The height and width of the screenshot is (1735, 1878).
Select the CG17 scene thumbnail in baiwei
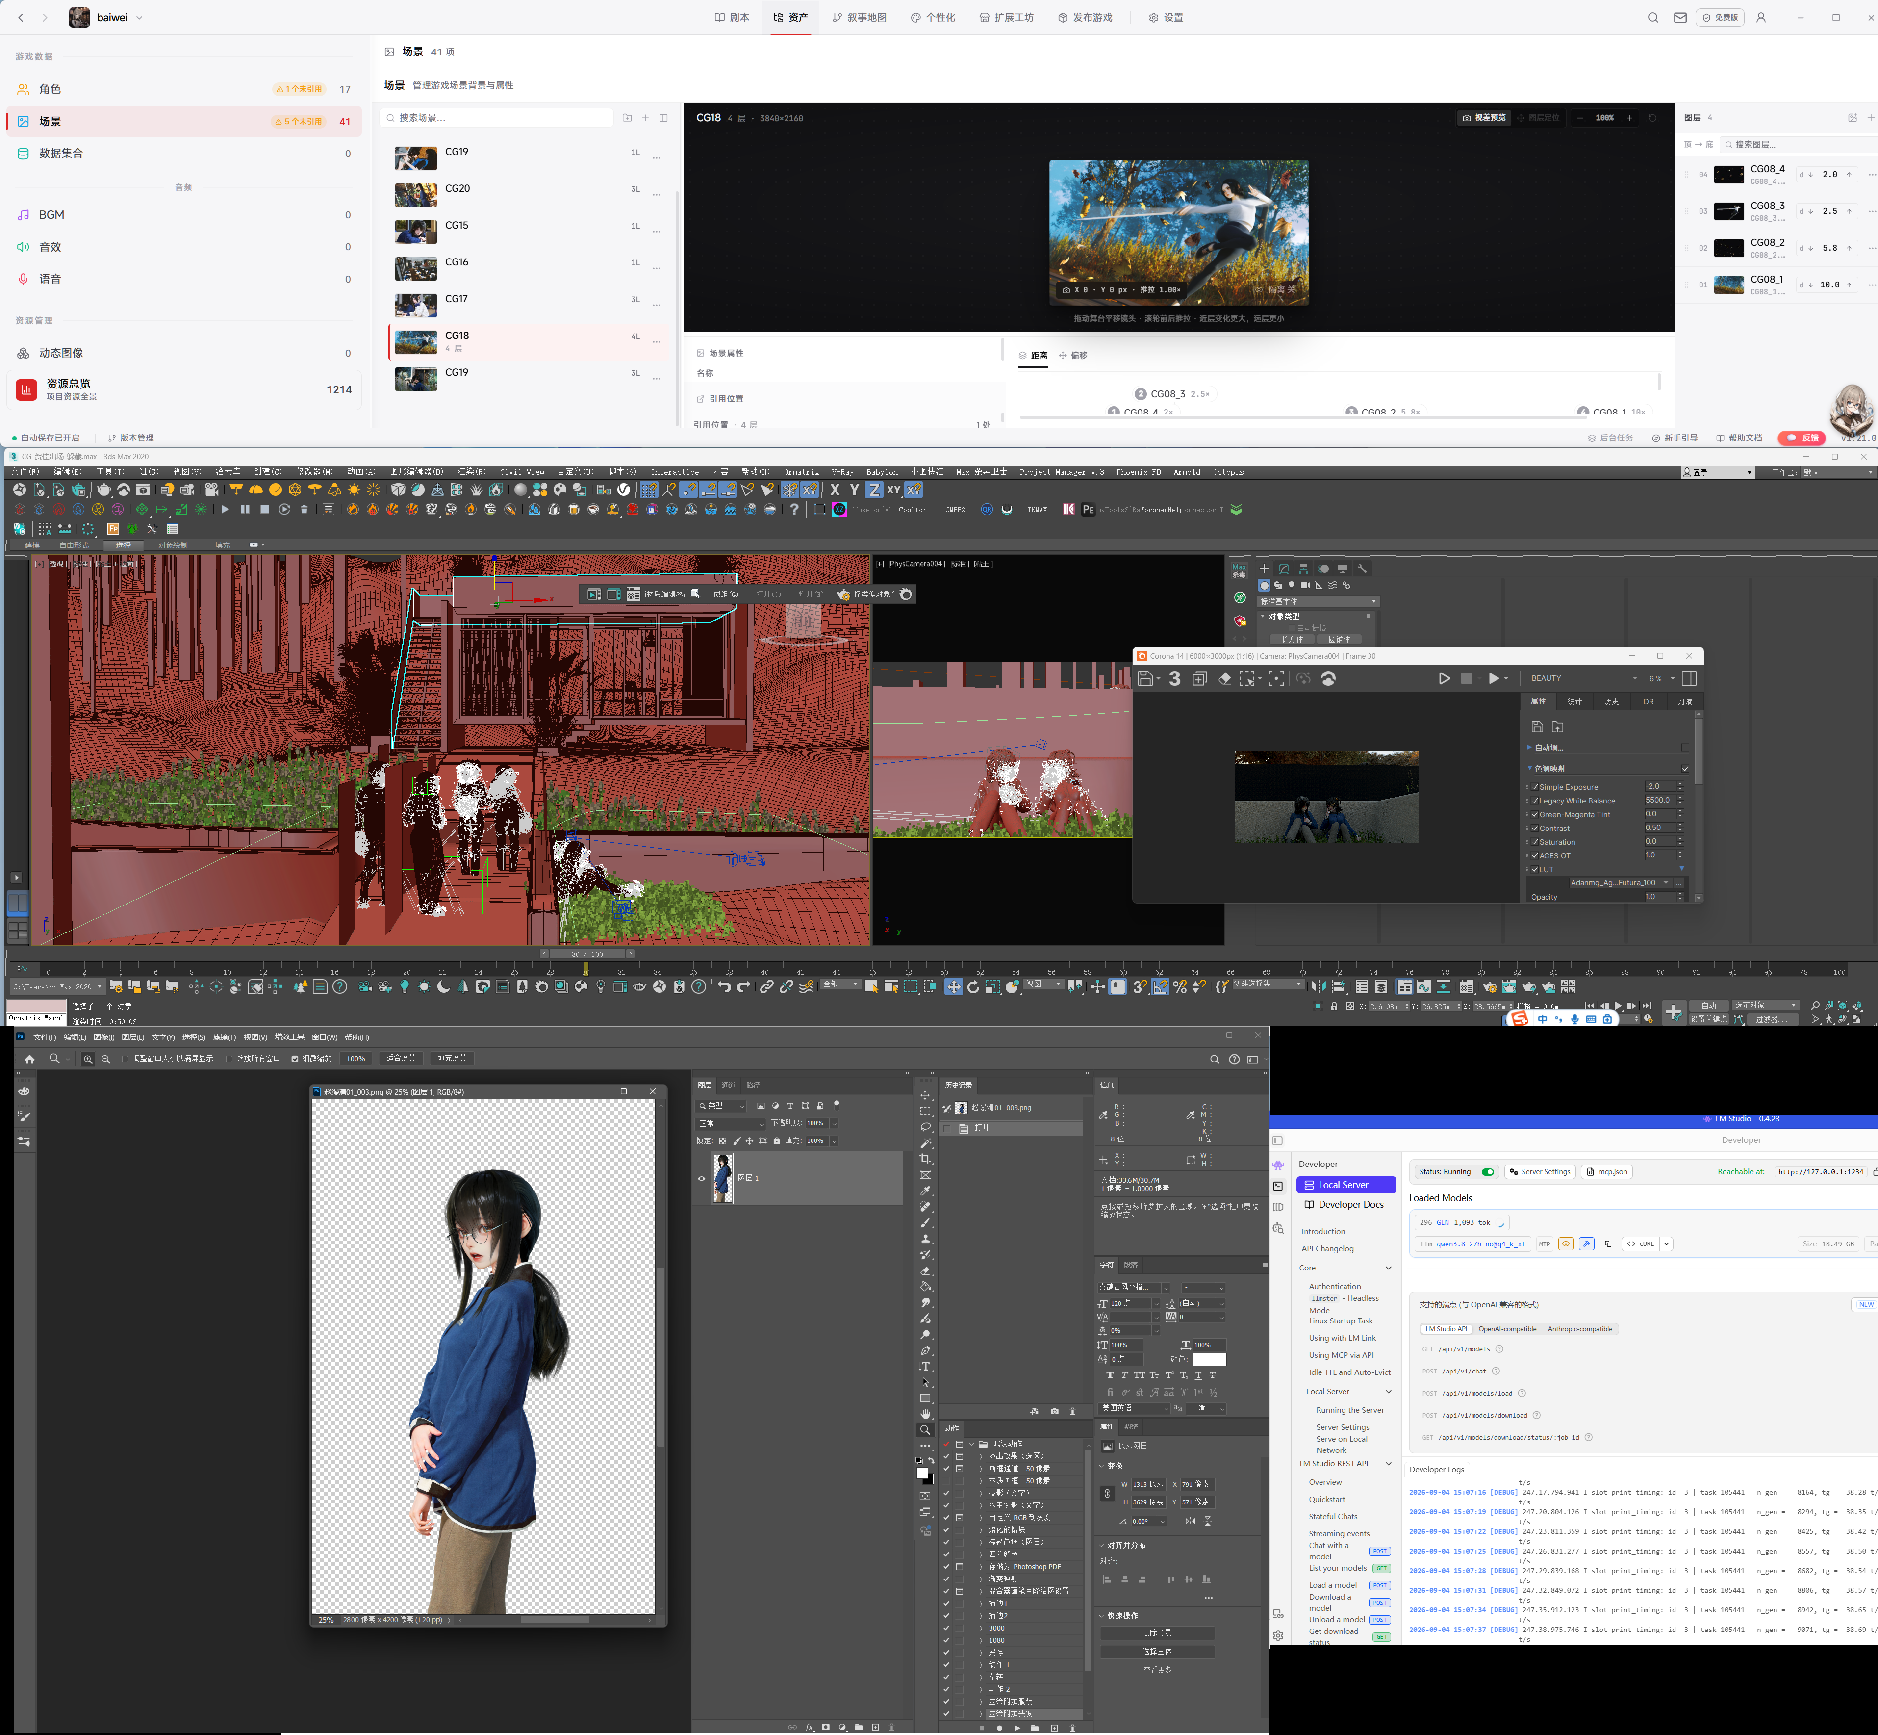pyautogui.click(x=416, y=305)
